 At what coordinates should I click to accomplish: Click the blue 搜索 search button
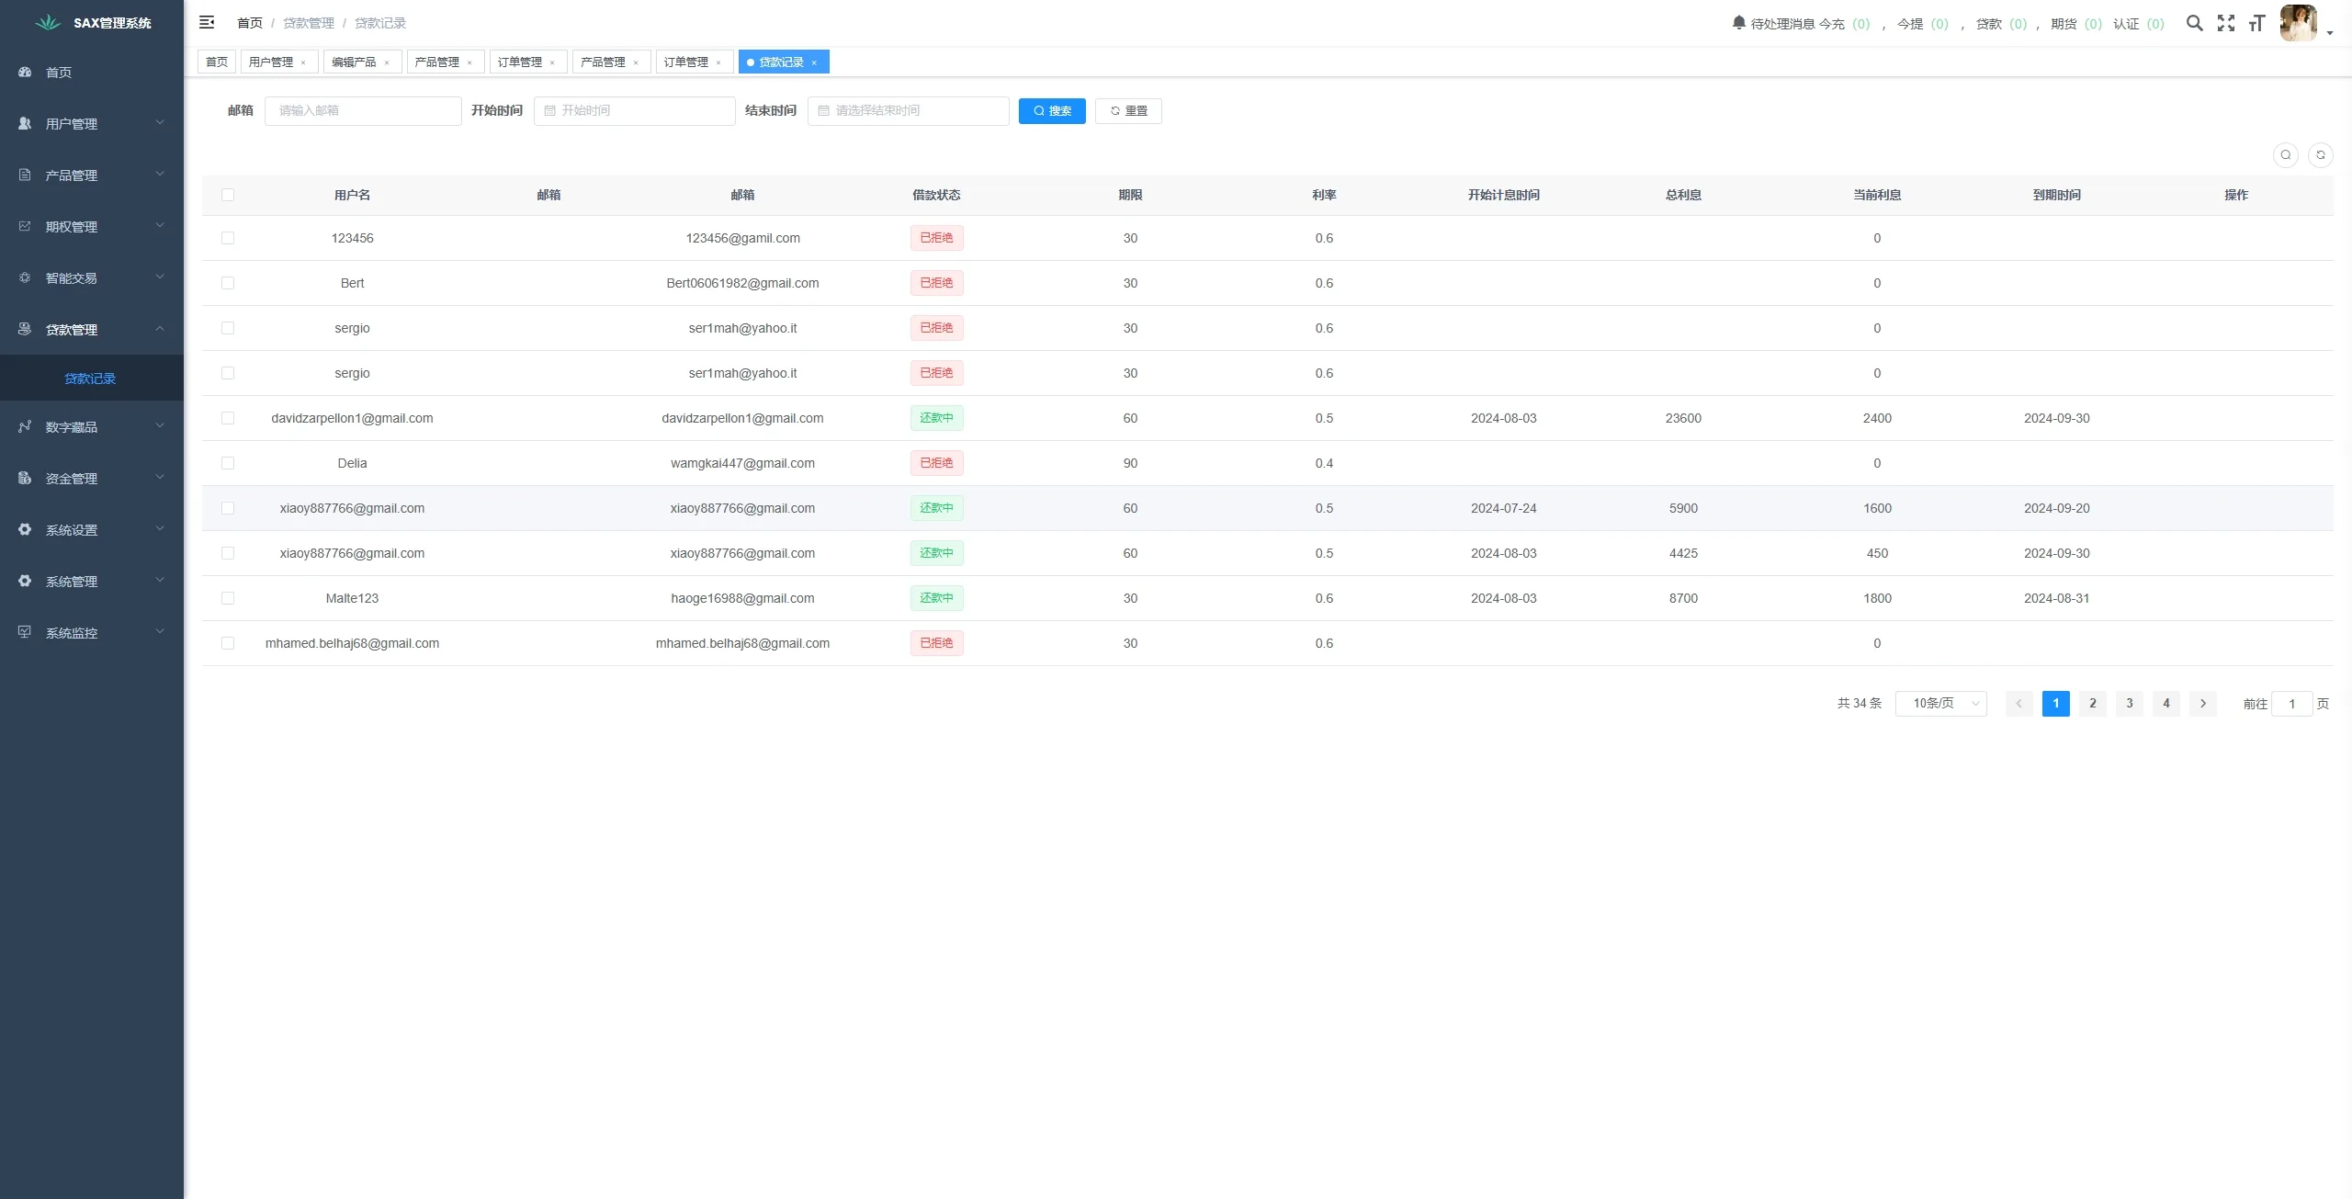click(x=1051, y=110)
